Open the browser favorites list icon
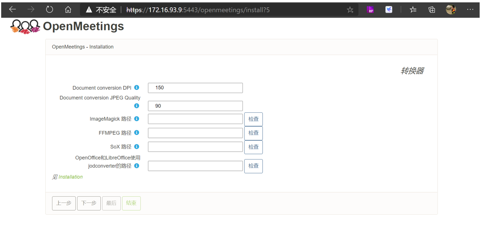 (413, 10)
